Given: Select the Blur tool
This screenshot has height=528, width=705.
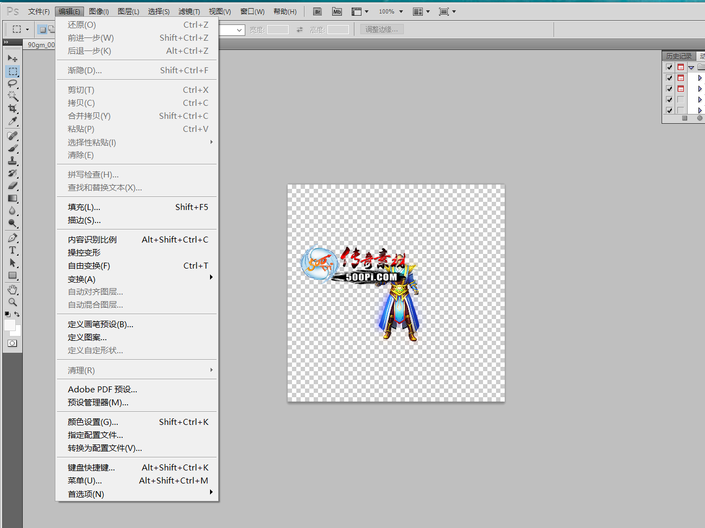Looking at the screenshot, I should pyautogui.click(x=12, y=211).
